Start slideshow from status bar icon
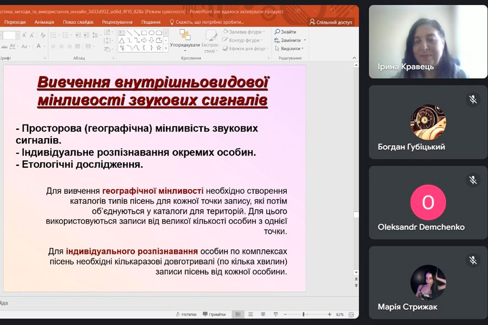Screen dimensions: 488x325 [276, 314]
